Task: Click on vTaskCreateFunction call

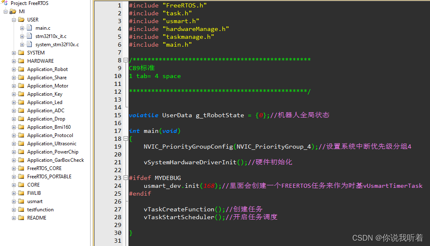Action: click(x=179, y=209)
